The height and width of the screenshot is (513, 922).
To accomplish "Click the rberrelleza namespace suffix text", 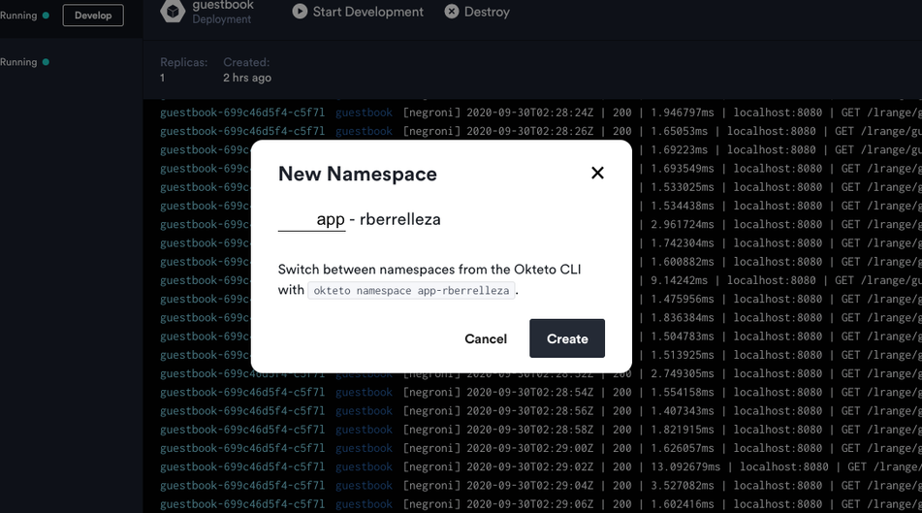I will coord(399,219).
